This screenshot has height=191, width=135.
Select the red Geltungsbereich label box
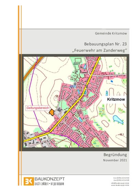click(x=38, y=108)
